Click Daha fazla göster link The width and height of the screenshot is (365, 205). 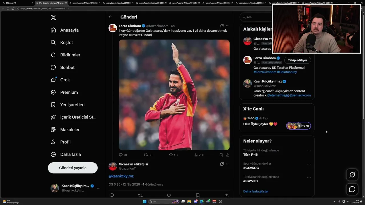click(256, 191)
